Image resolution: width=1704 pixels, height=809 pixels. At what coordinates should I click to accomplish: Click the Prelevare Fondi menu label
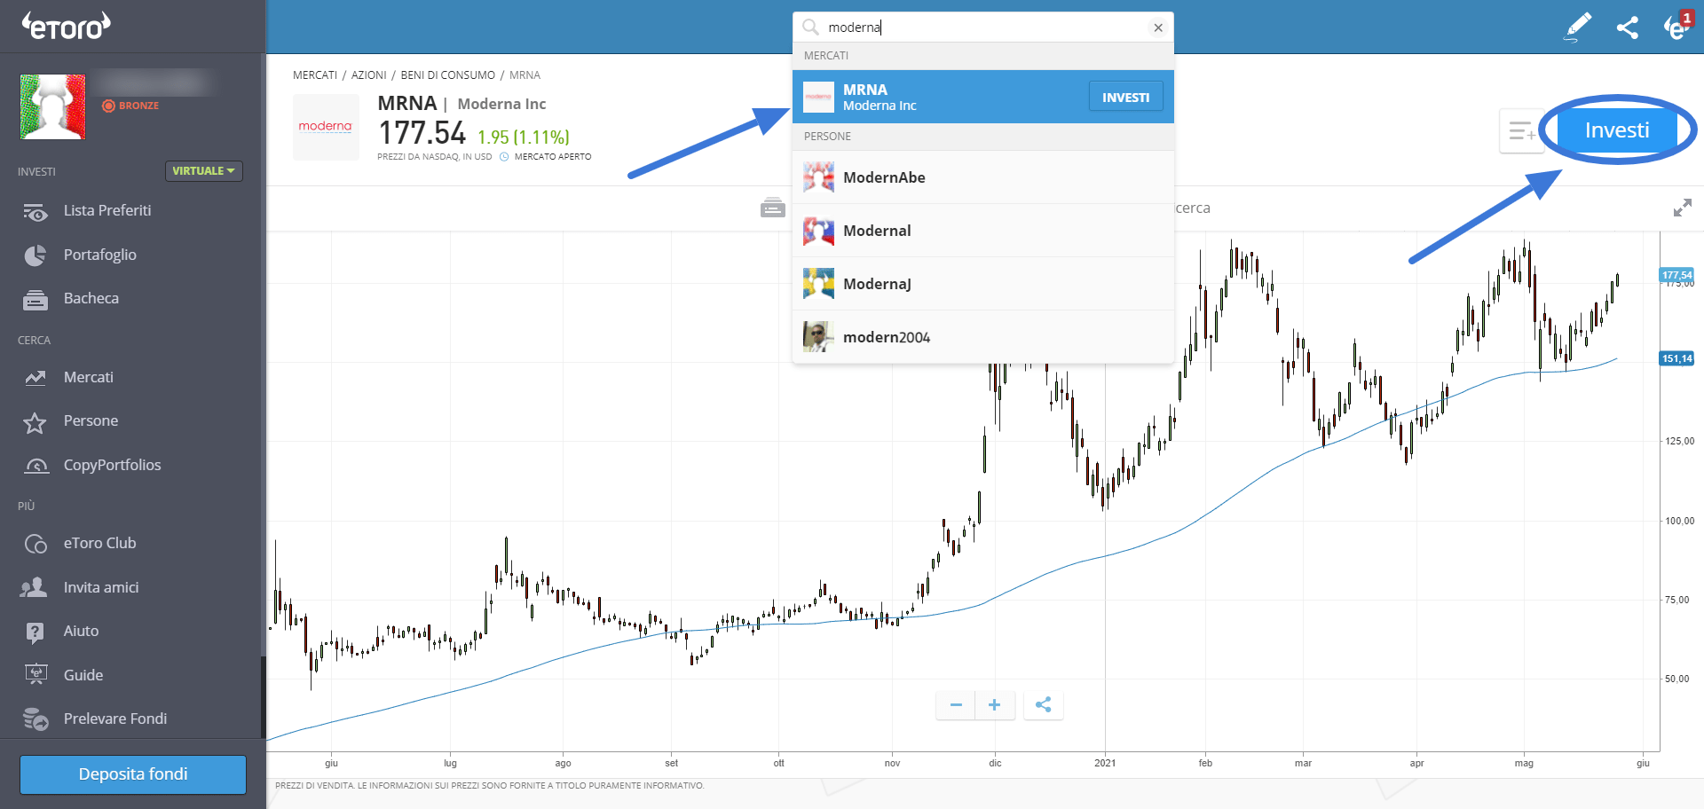(x=115, y=719)
